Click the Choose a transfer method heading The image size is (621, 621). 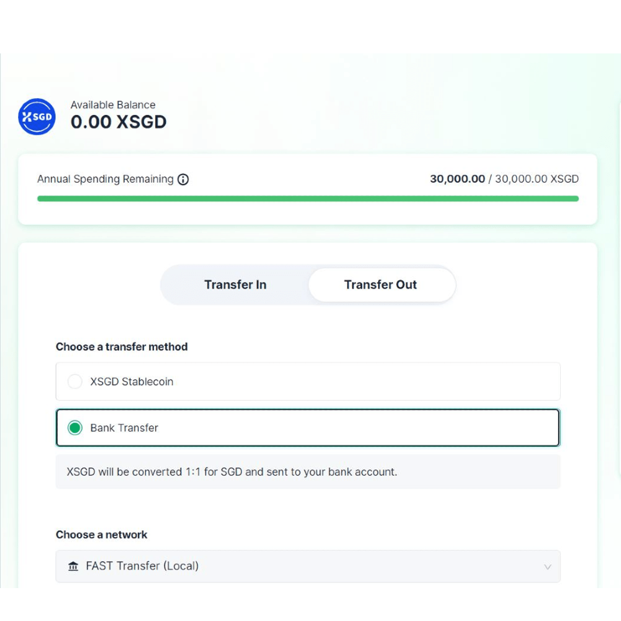[122, 347]
